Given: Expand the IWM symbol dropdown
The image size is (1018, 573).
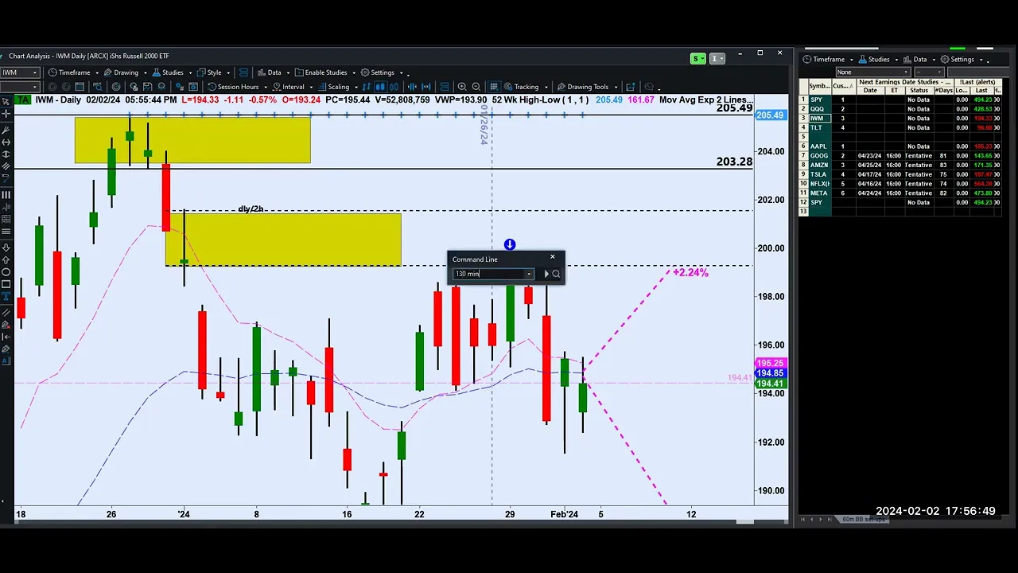Looking at the screenshot, I should tap(35, 72).
